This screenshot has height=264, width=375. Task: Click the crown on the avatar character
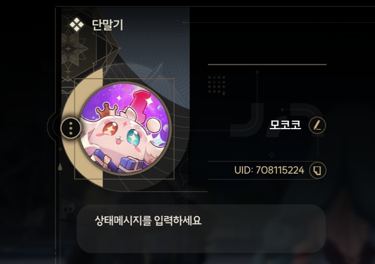[x=105, y=110]
